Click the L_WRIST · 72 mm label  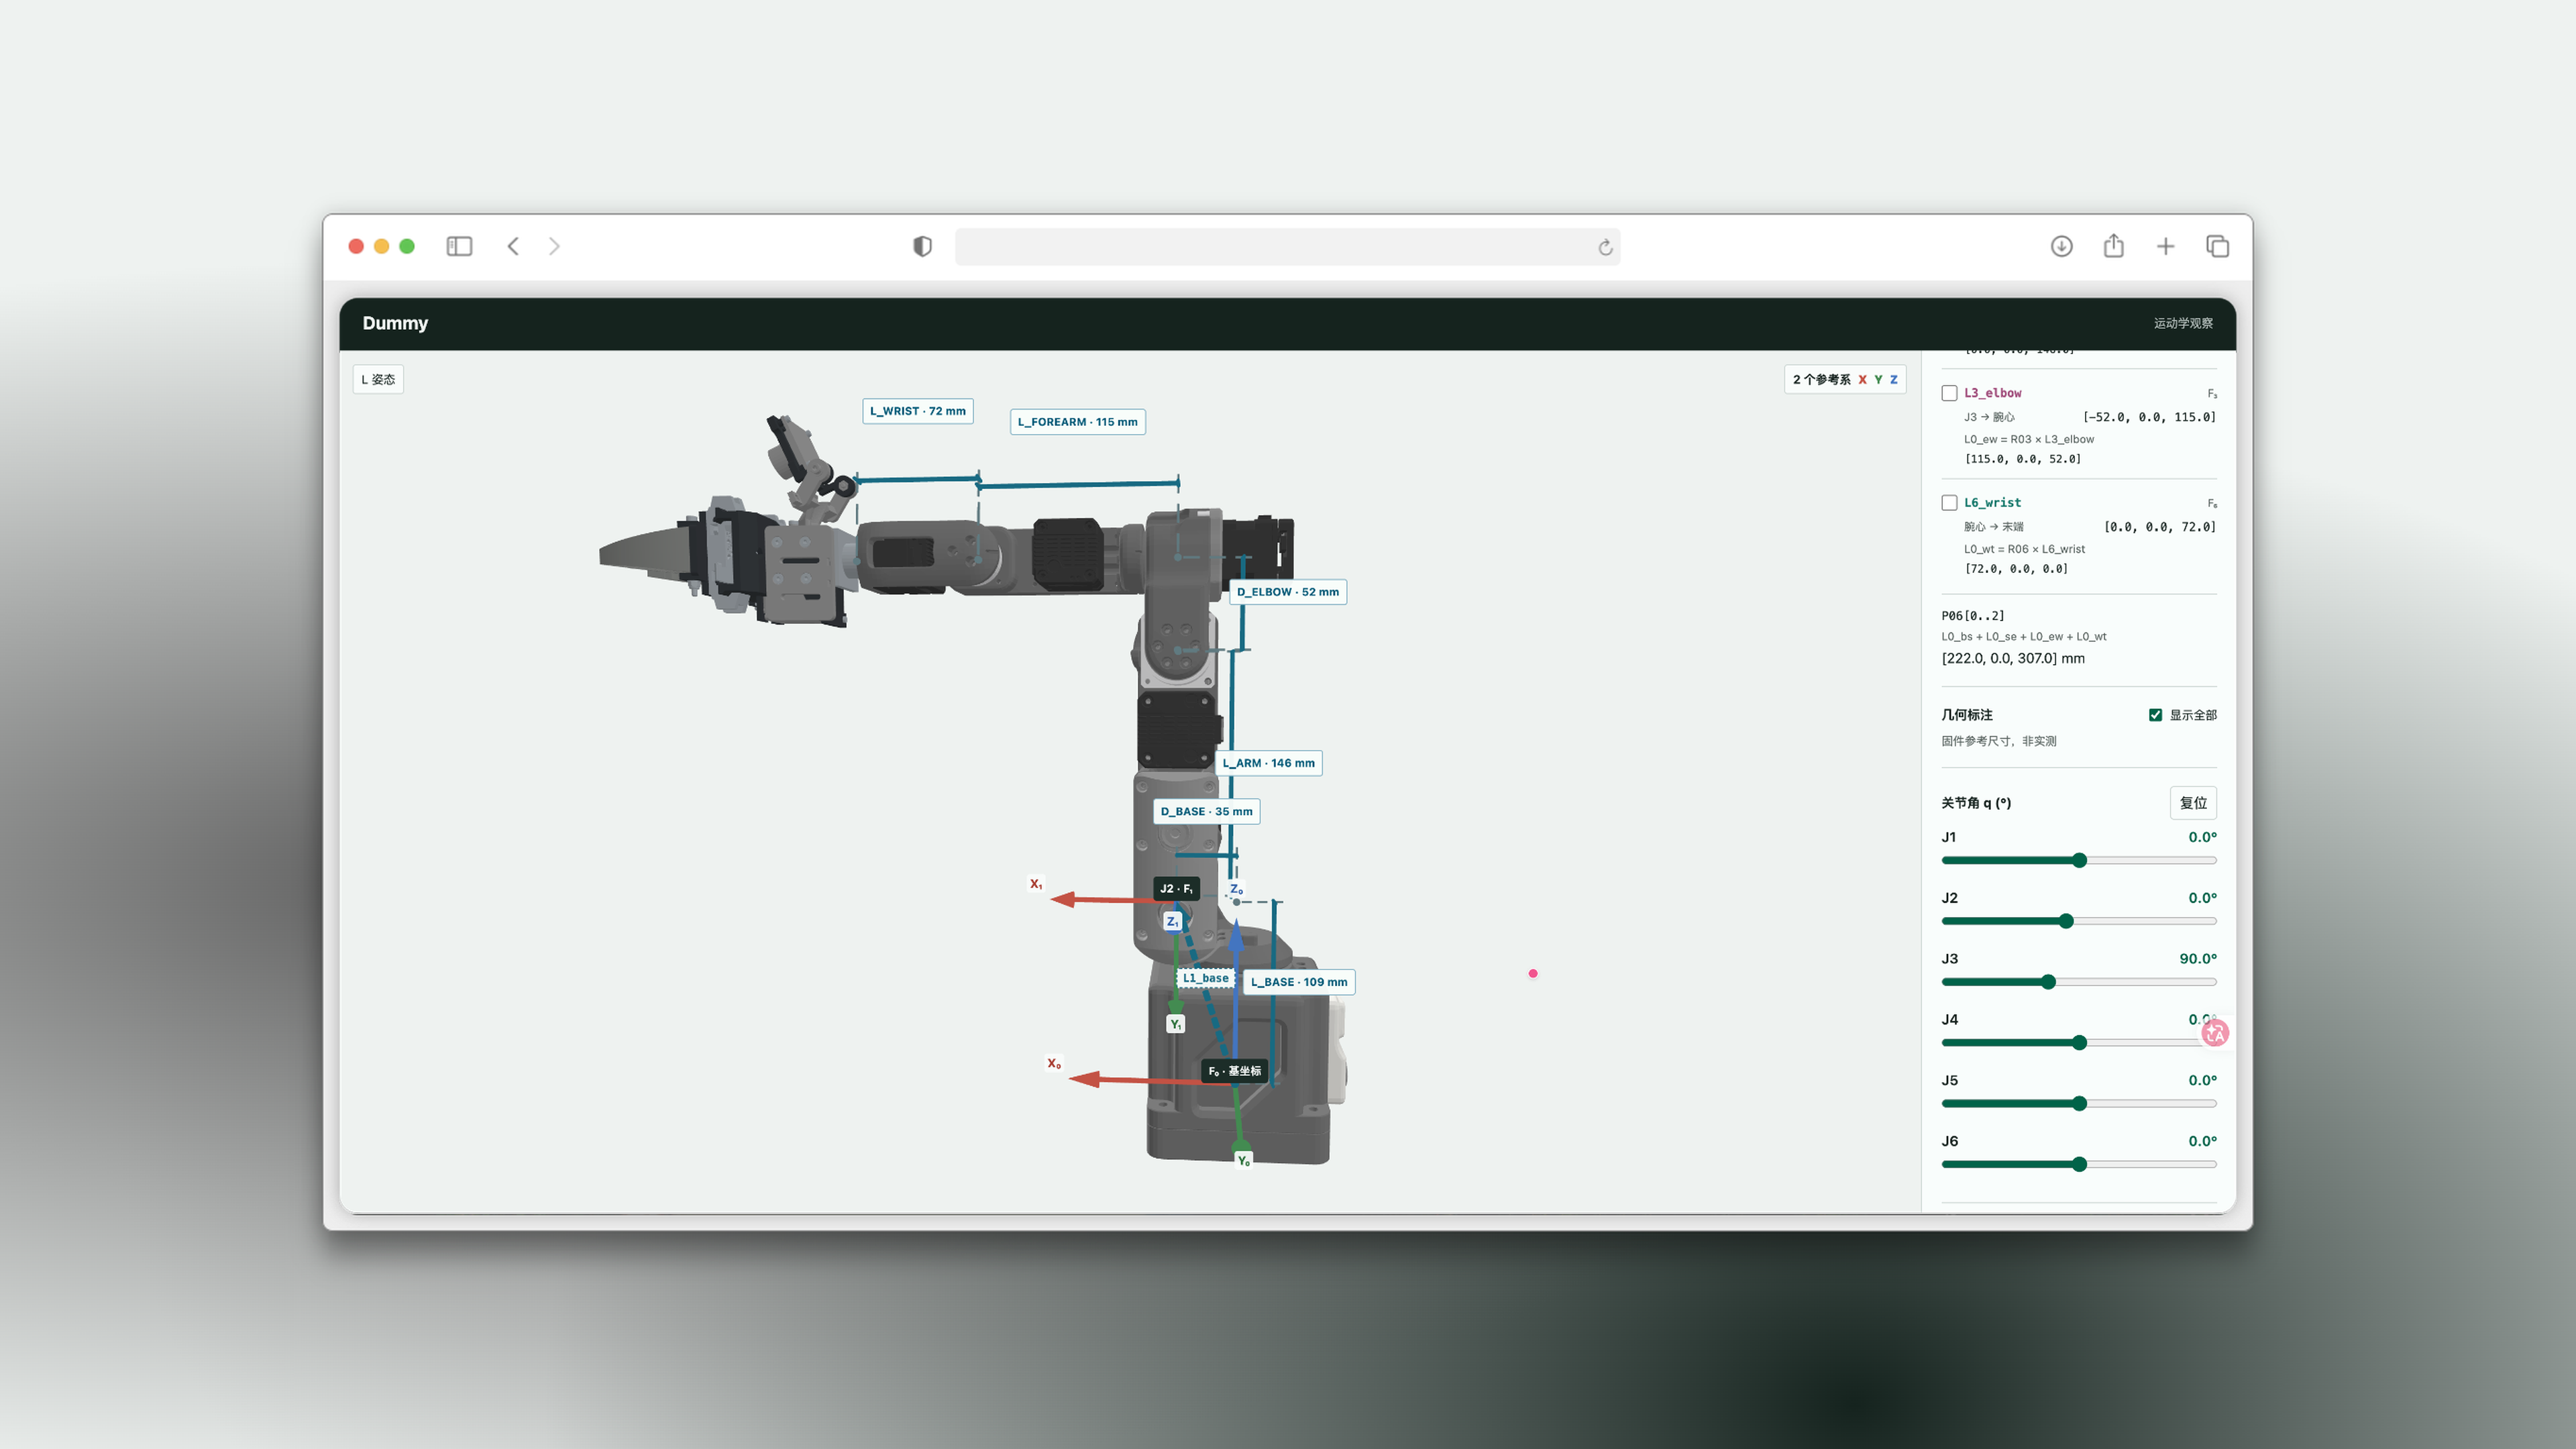918,411
